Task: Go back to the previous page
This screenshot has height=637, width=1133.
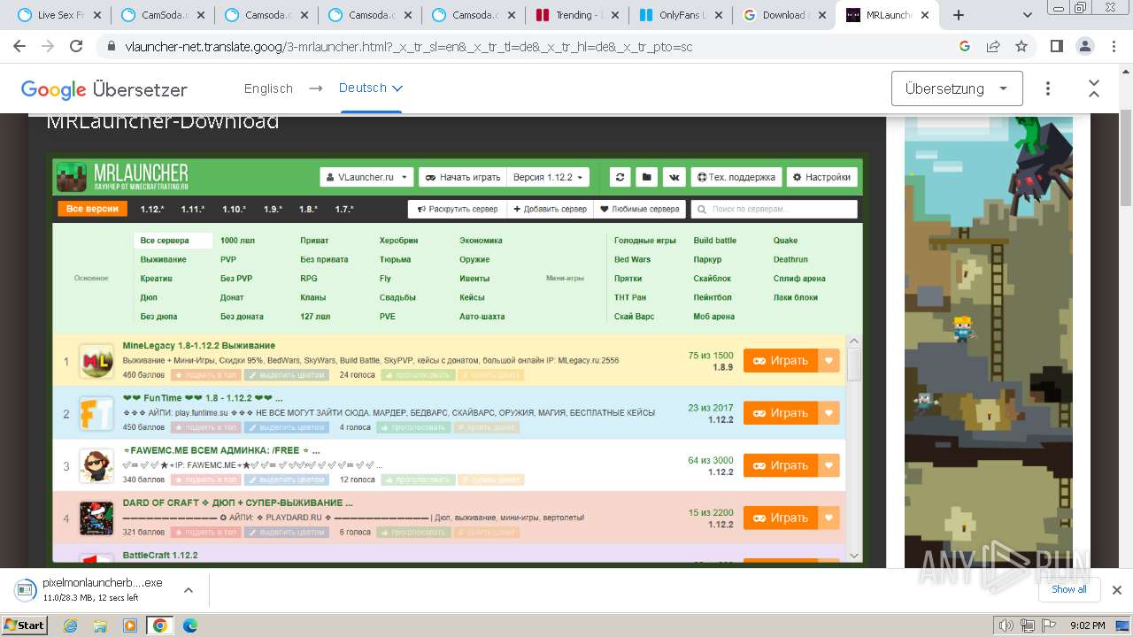Action: [21, 47]
